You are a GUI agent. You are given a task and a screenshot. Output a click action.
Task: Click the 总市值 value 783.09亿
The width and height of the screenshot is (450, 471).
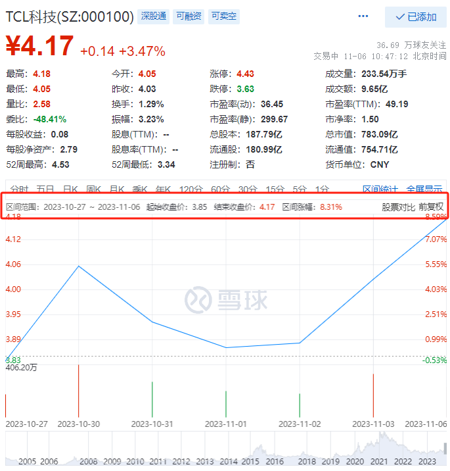click(380, 134)
